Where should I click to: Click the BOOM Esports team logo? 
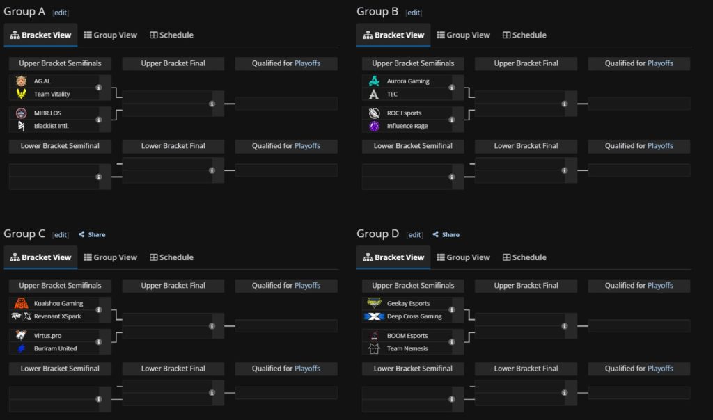374,336
